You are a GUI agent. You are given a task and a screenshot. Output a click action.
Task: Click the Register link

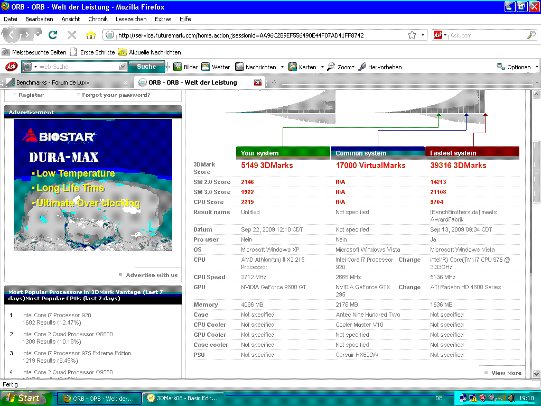point(31,95)
